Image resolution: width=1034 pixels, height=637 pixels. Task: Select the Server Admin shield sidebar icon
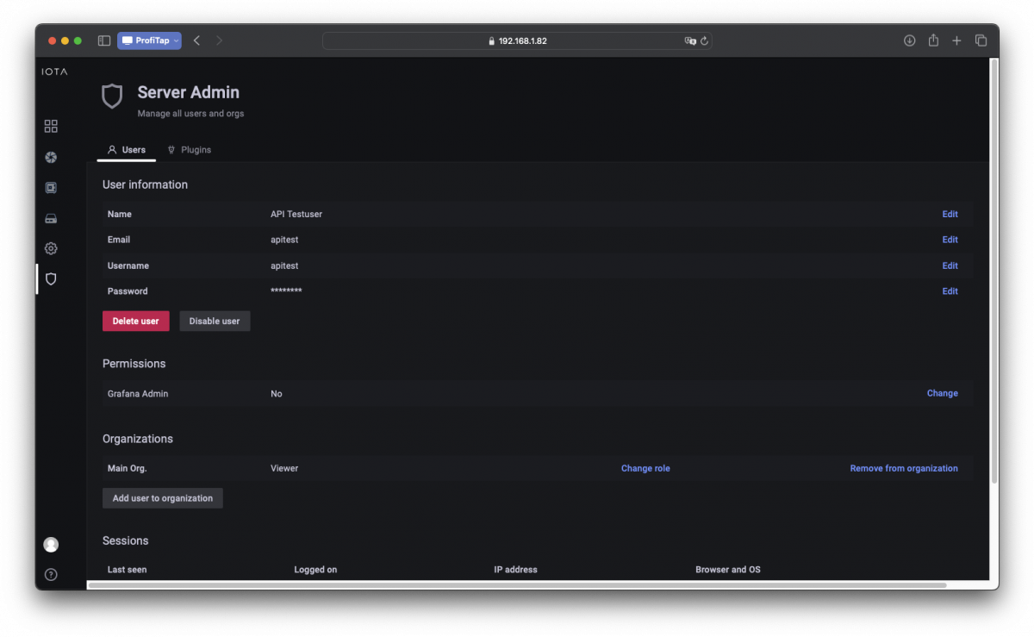point(51,279)
